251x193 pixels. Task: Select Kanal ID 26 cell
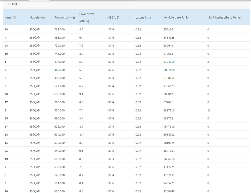click(6, 94)
